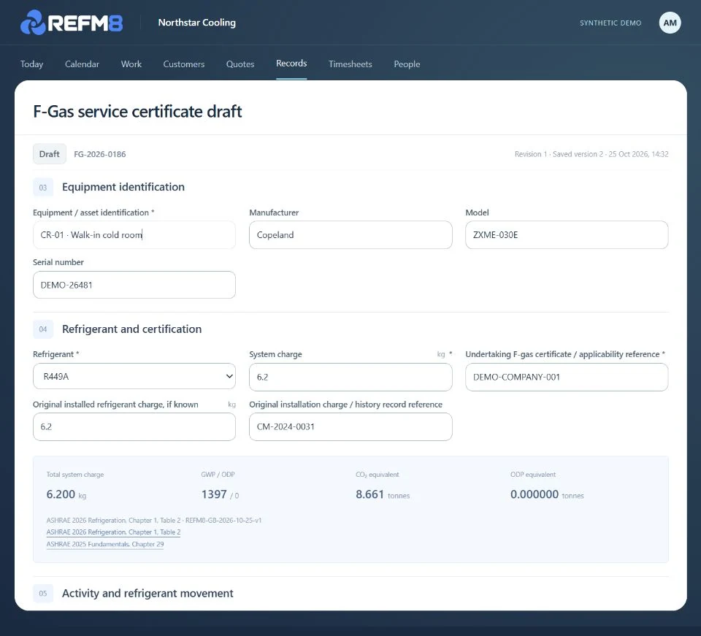701x636 pixels.
Task: Click the F-Gas service certificate draft title
Action: point(138,111)
